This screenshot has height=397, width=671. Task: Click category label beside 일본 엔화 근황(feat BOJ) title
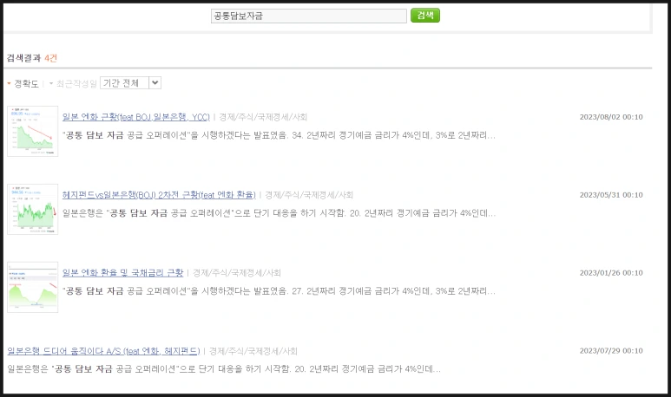263,117
